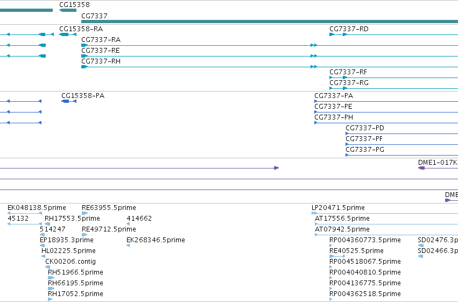The image size is (458, 302).
Task: Select HL02225.5prime EST label
Action: pyautogui.click(x=68, y=251)
